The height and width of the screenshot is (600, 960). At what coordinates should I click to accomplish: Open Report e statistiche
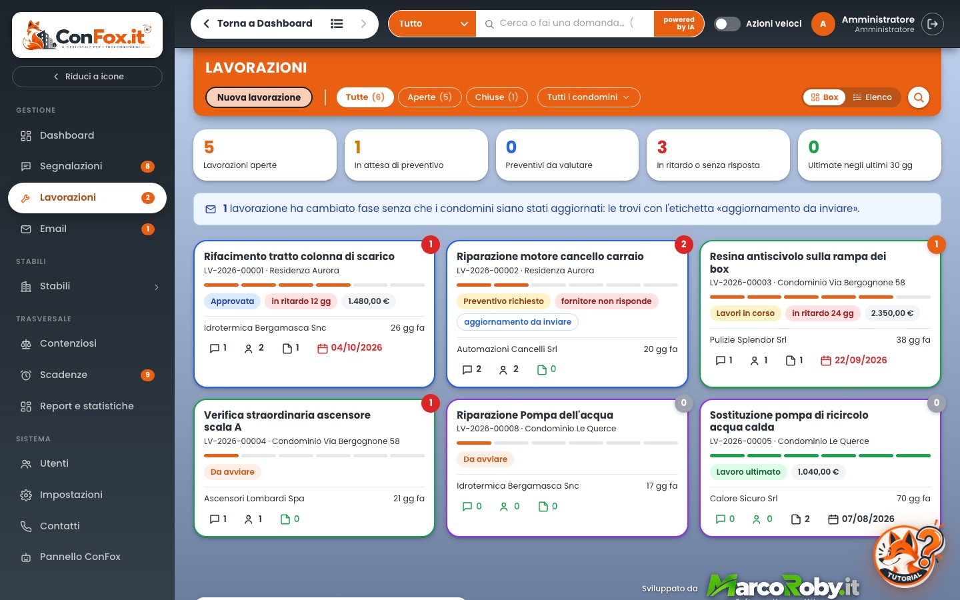[87, 406]
